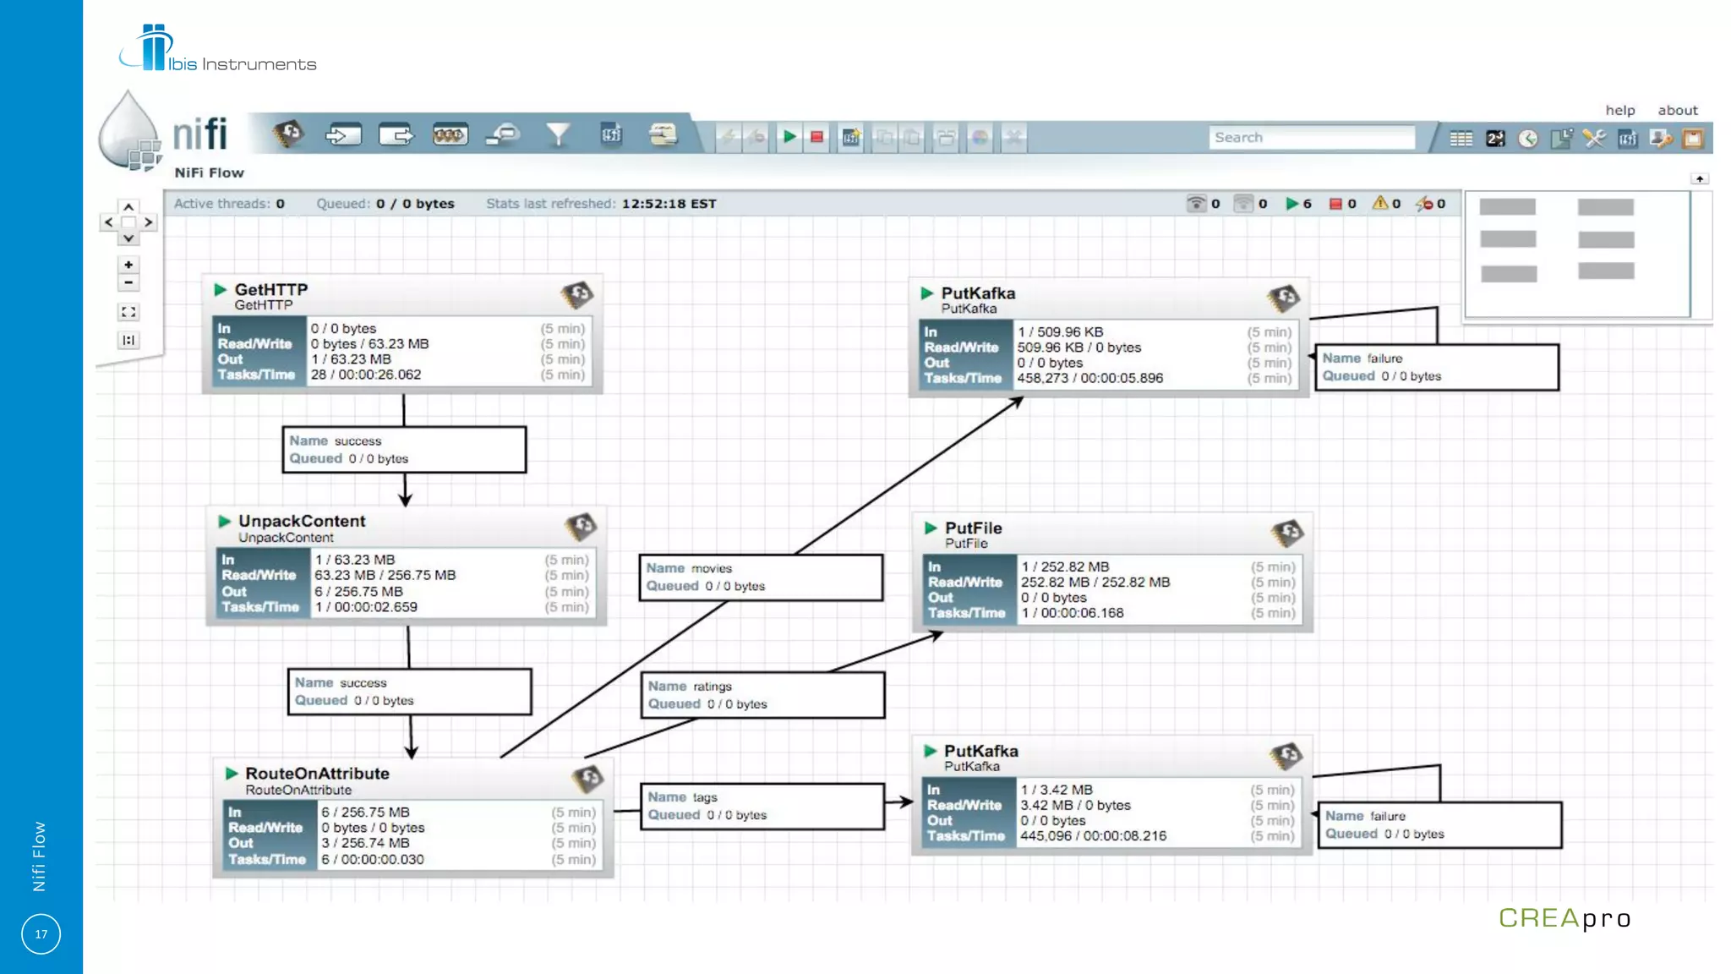Open the Counters icon
Viewport: 1731px width, 974px height.
(1495, 139)
